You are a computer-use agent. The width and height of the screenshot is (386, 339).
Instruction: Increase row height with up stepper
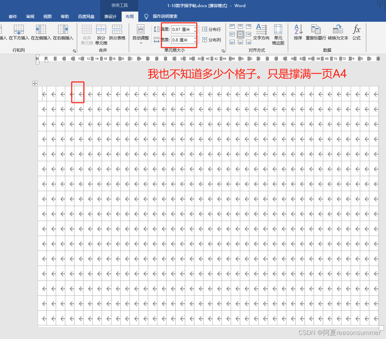pyautogui.click(x=195, y=28)
